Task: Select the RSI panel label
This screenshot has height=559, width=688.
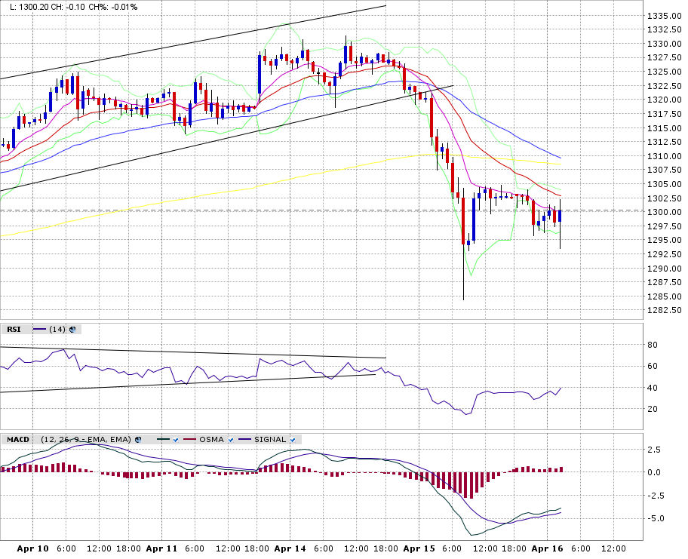Action: tap(14, 329)
